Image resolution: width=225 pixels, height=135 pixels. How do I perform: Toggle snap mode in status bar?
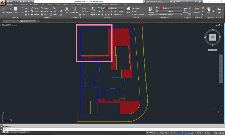[x=157, y=133]
